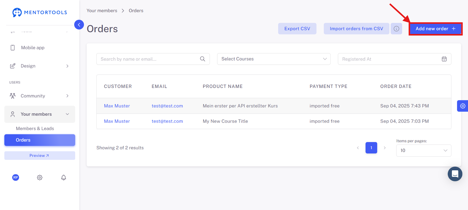Collapse the sidebar with the round arrow button
Image resolution: width=468 pixels, height=210 pixels.
(x=79, y=25)
